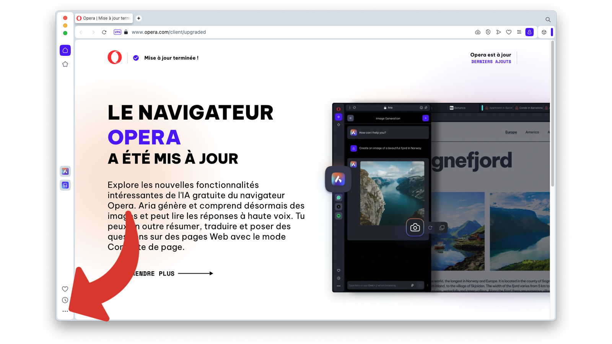Select the music player headphones icon

click(x=65, y=185)
